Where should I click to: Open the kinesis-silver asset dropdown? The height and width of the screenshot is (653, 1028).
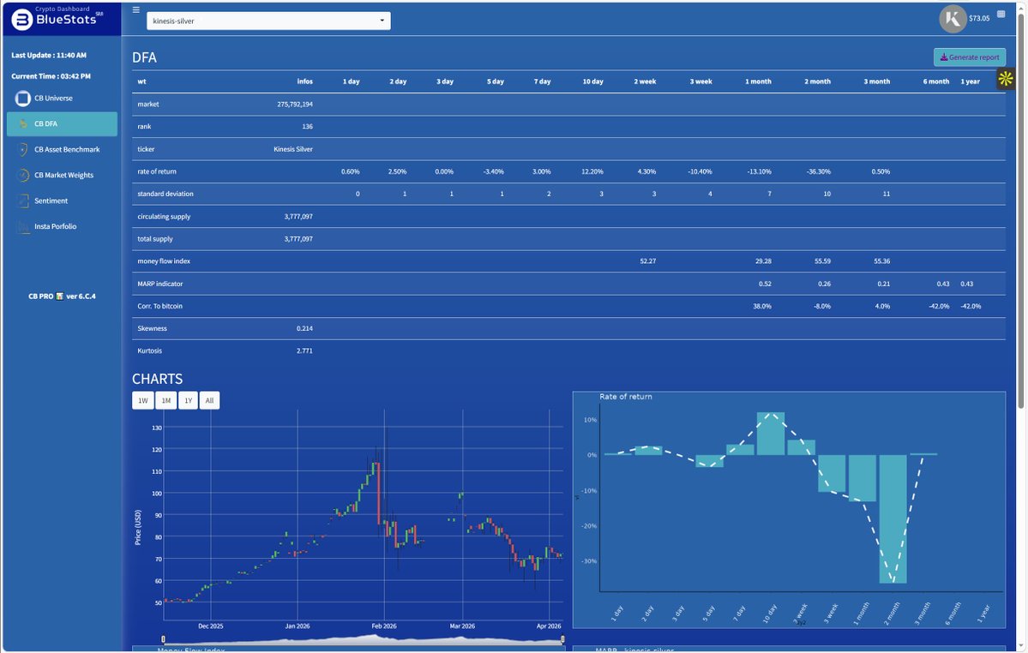[268, 21]
